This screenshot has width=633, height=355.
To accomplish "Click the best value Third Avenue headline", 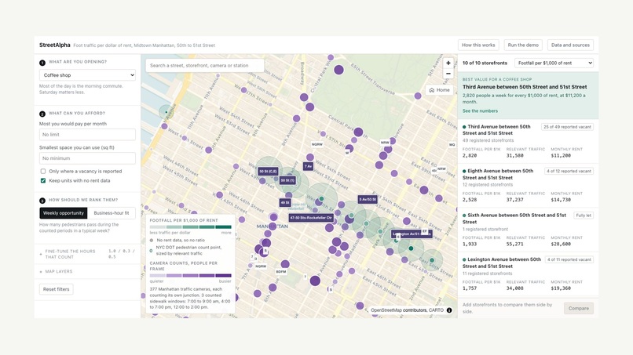I will point(525,87).
